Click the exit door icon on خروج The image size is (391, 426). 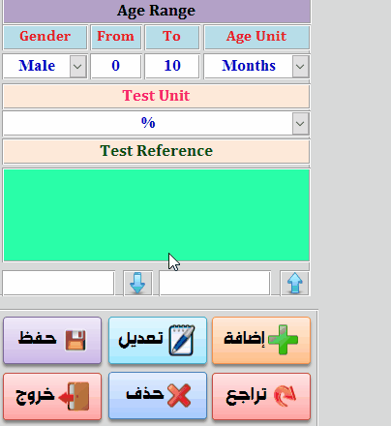coord(75,396)
